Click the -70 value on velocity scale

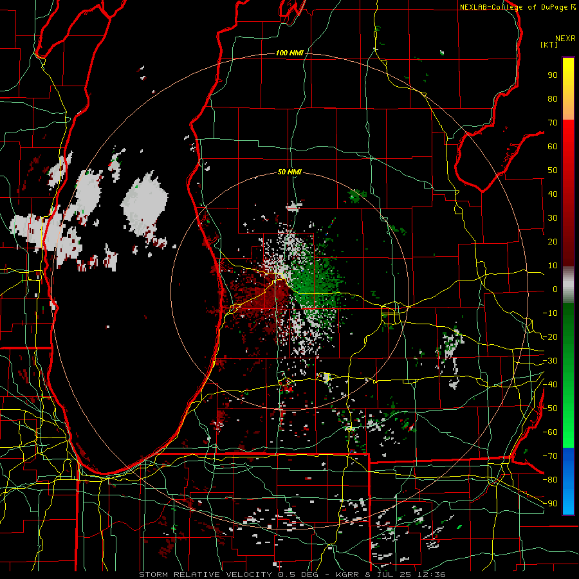pos(550,456)
